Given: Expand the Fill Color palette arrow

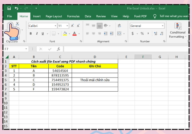Looking at the screenshot, I should click(69, 34).
